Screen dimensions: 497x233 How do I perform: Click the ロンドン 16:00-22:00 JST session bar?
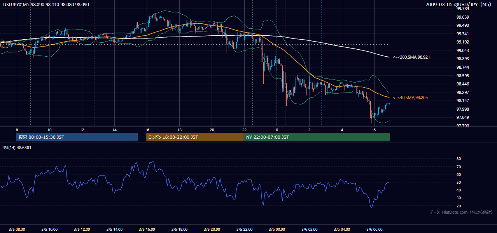[195, 137]
